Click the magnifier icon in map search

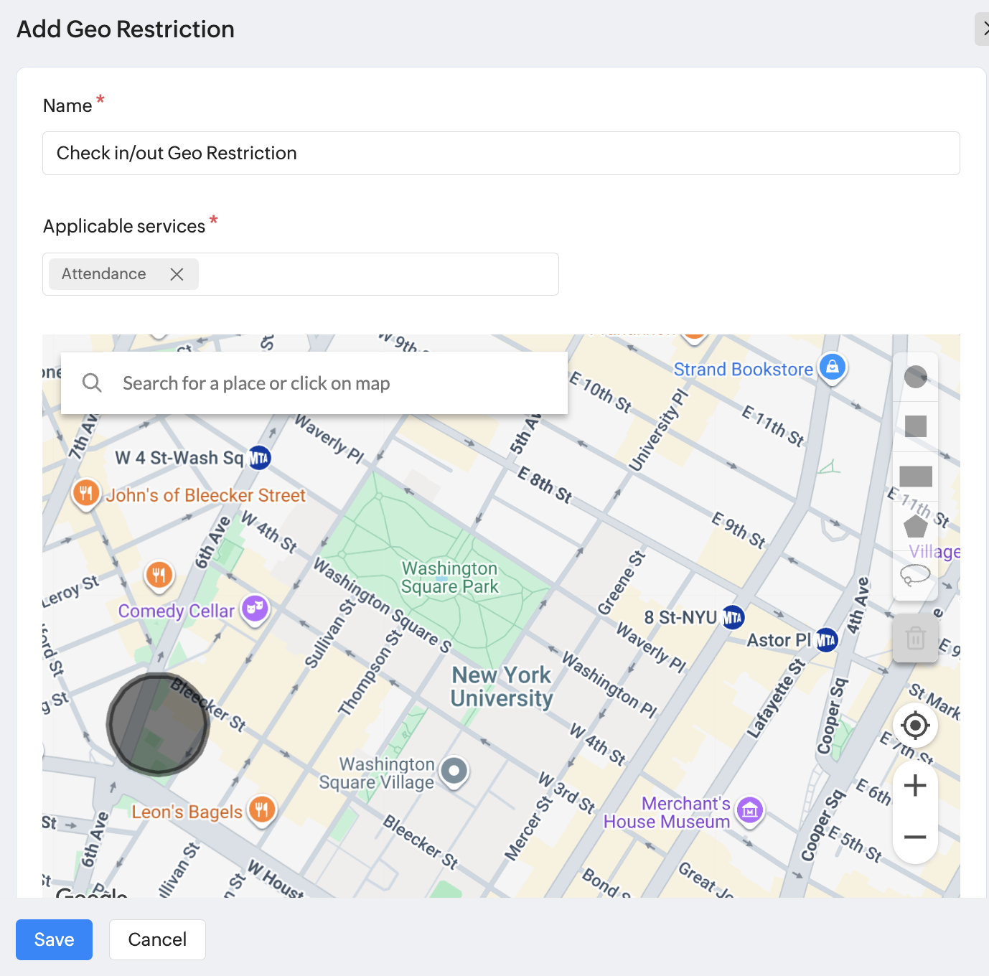tap(92, 383)
